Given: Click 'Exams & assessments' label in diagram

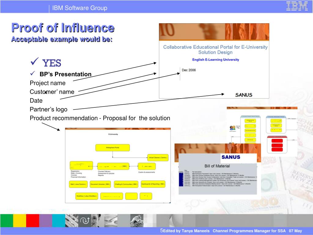Looking at the screenshot, I should point(146,172).
